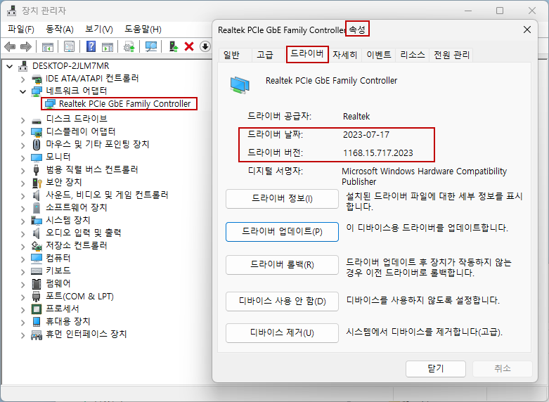Open the Properties sheet toolbar icon
549x402 pixels.
(x=70, y=46)
